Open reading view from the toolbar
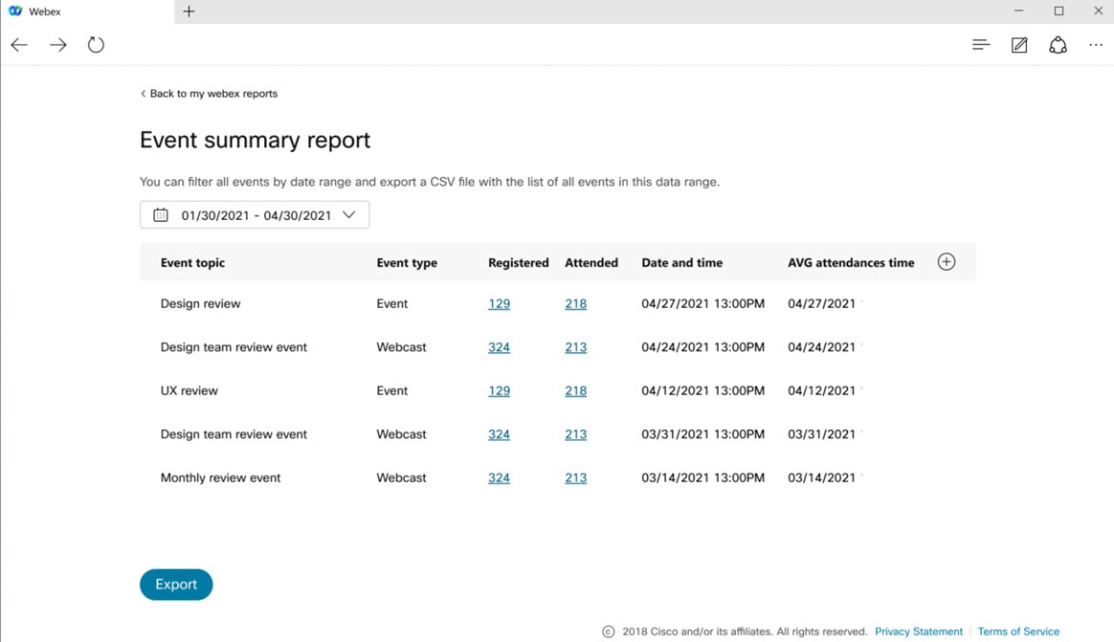 tap(980, 44)
